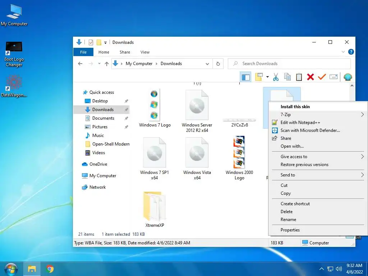368x276 pixels.
Task: Open Customize Quick Access Toolbar dropdown
Action: (x=105, y=42)
